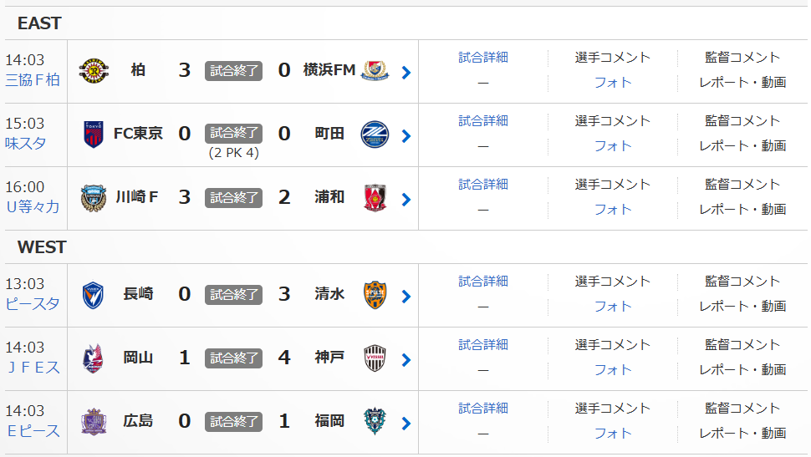Image resolution: width=811 pixels, height=457 pixels.
Task: Open フォト for FC東京 vs 町田
Action: tap(613, 146)
